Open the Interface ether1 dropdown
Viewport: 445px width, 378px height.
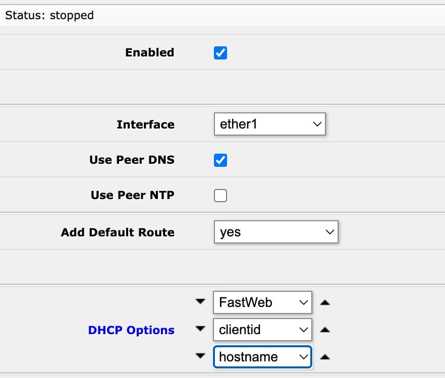[x=269, y=124]
